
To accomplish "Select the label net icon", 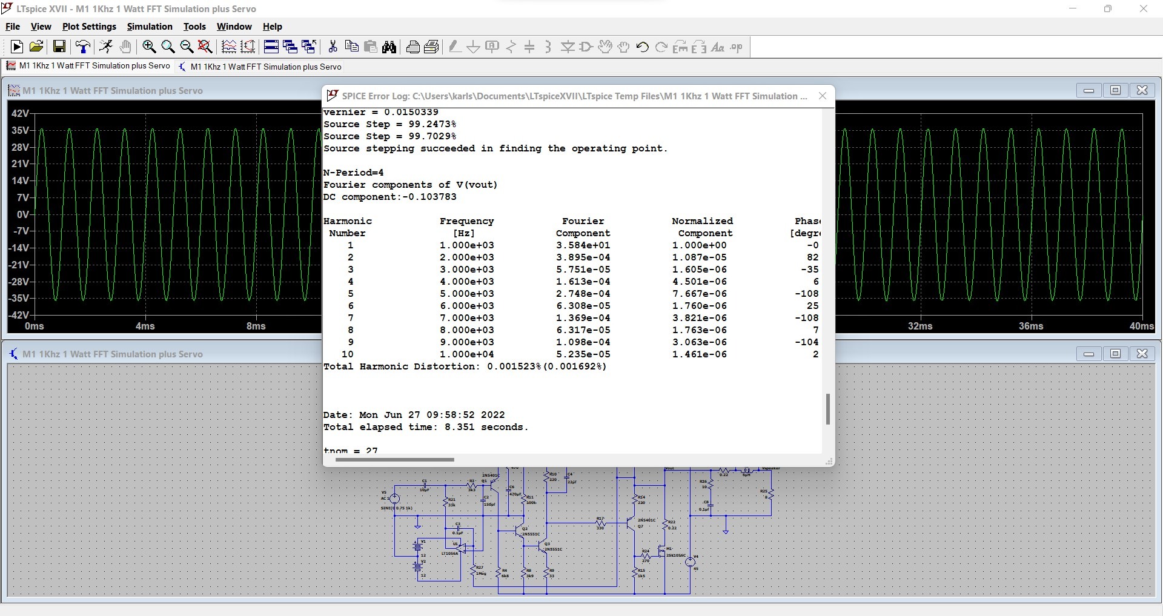I will pyautogui.click(x=492, y=47).
